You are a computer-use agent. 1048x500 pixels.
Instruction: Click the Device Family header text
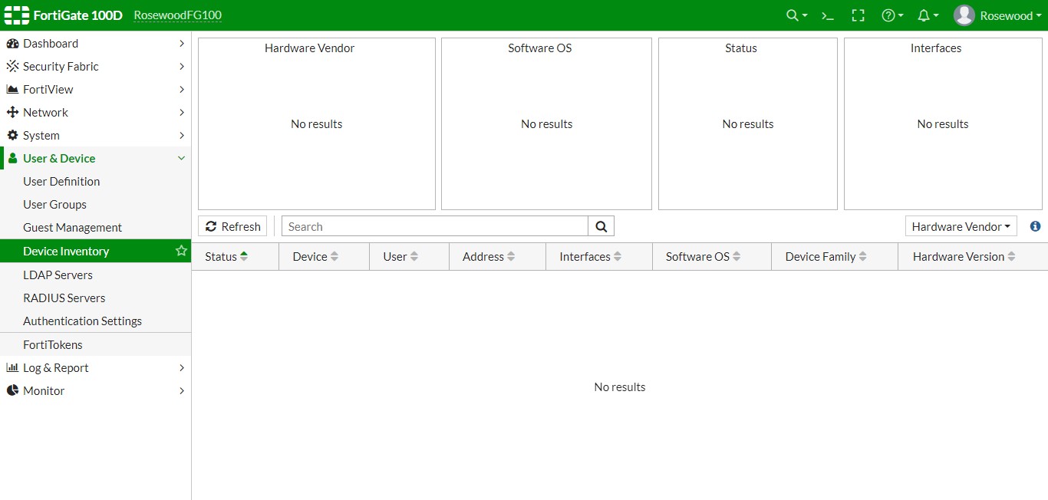pyautogui.click(x=820, y=257)
